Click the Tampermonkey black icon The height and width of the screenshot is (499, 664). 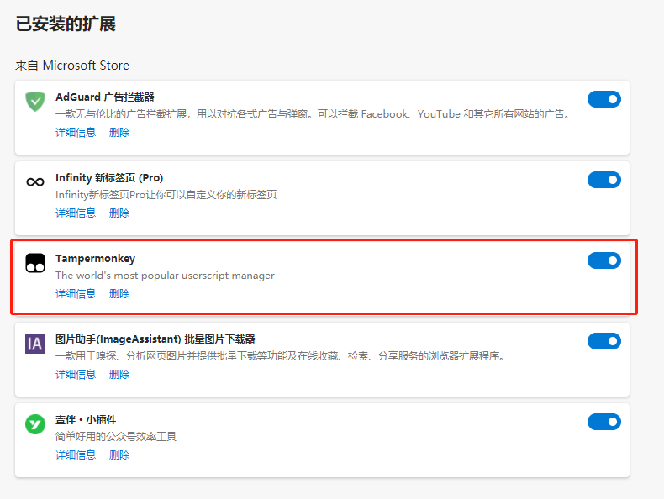[35, 263]
